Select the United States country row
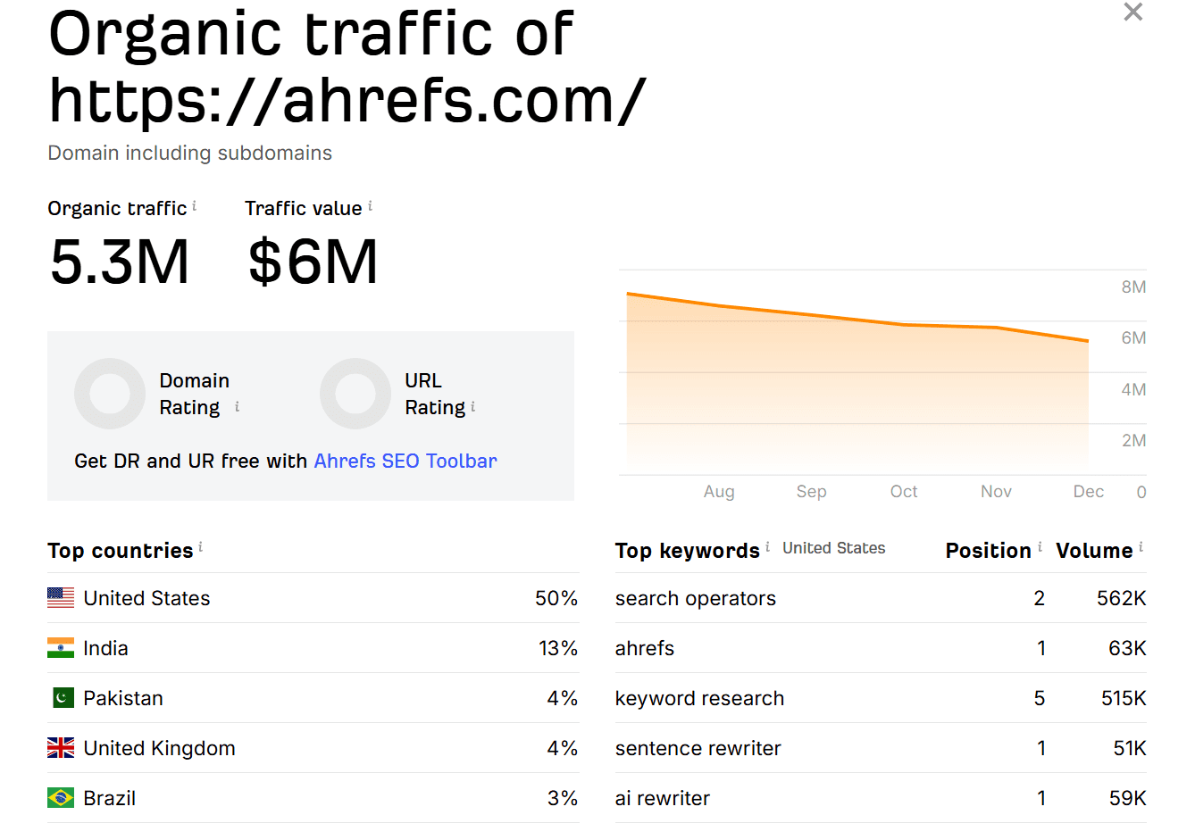Viewport: 1195px width, 840px height. point(313,598)
